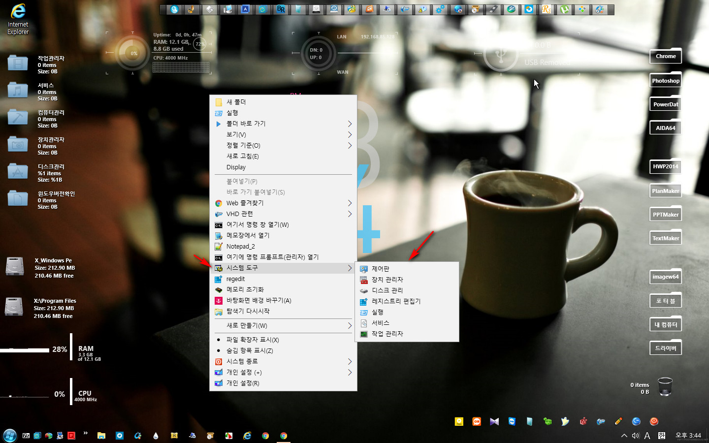The height and width of the screenshot is (443, 709).
Task: Select 여기서 명령 창 열기(W)
Action: pos(283,224)
